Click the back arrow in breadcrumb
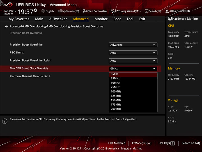The height and width of the screenshot is (152, 202). (6, 26)
